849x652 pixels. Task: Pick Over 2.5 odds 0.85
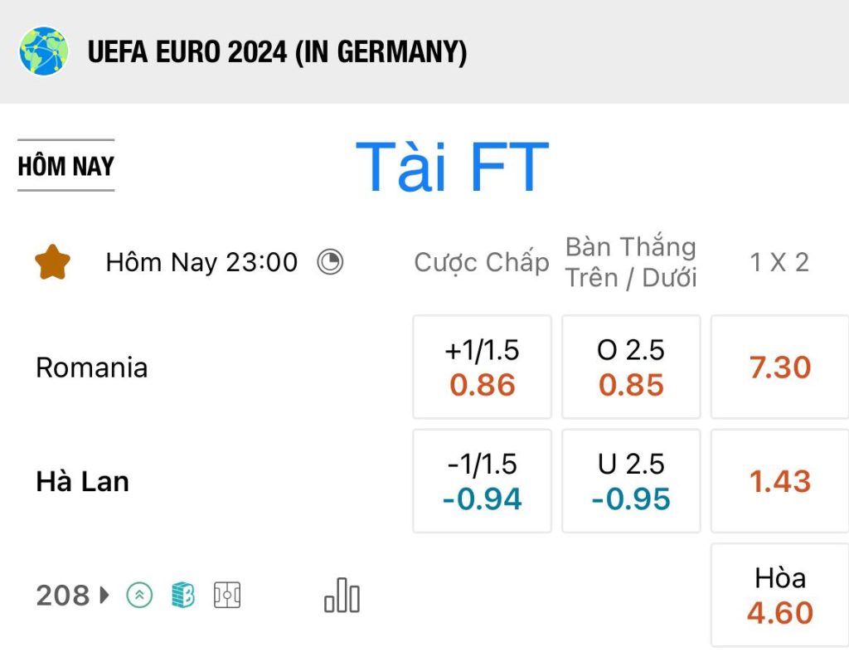[631, 367]
